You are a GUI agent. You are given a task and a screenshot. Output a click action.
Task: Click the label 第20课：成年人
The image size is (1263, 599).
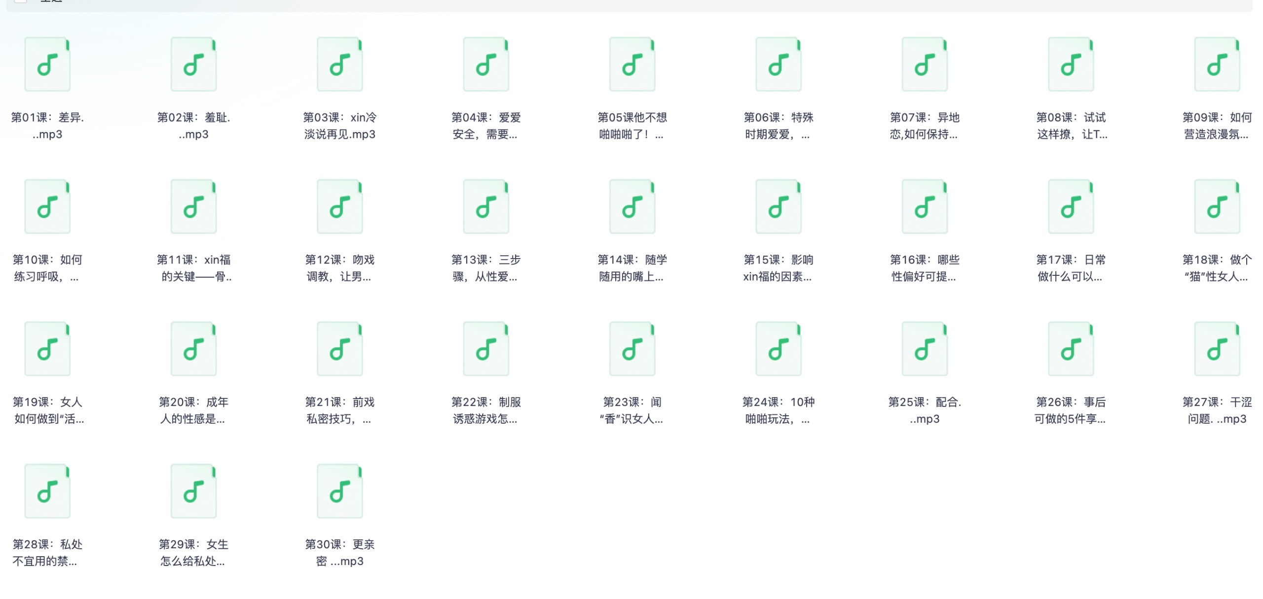coord(193,410)
